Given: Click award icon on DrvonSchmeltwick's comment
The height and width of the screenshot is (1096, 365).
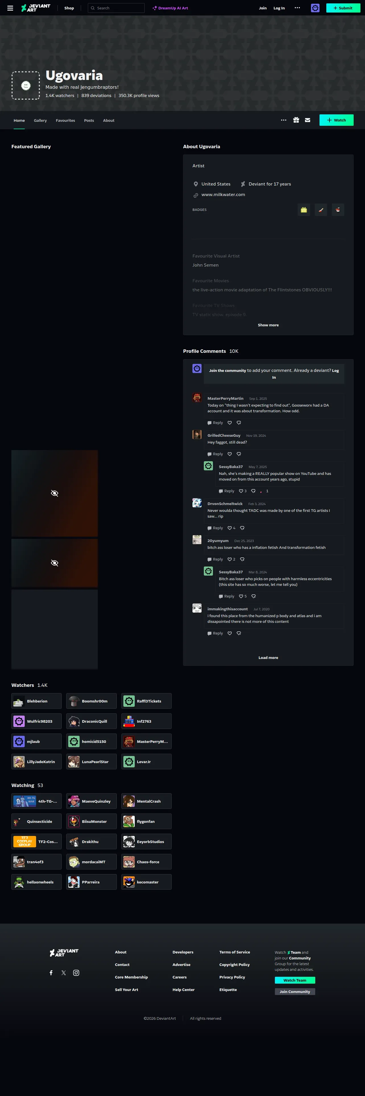Looking at the screenshot, I should [x=242, y=528].
